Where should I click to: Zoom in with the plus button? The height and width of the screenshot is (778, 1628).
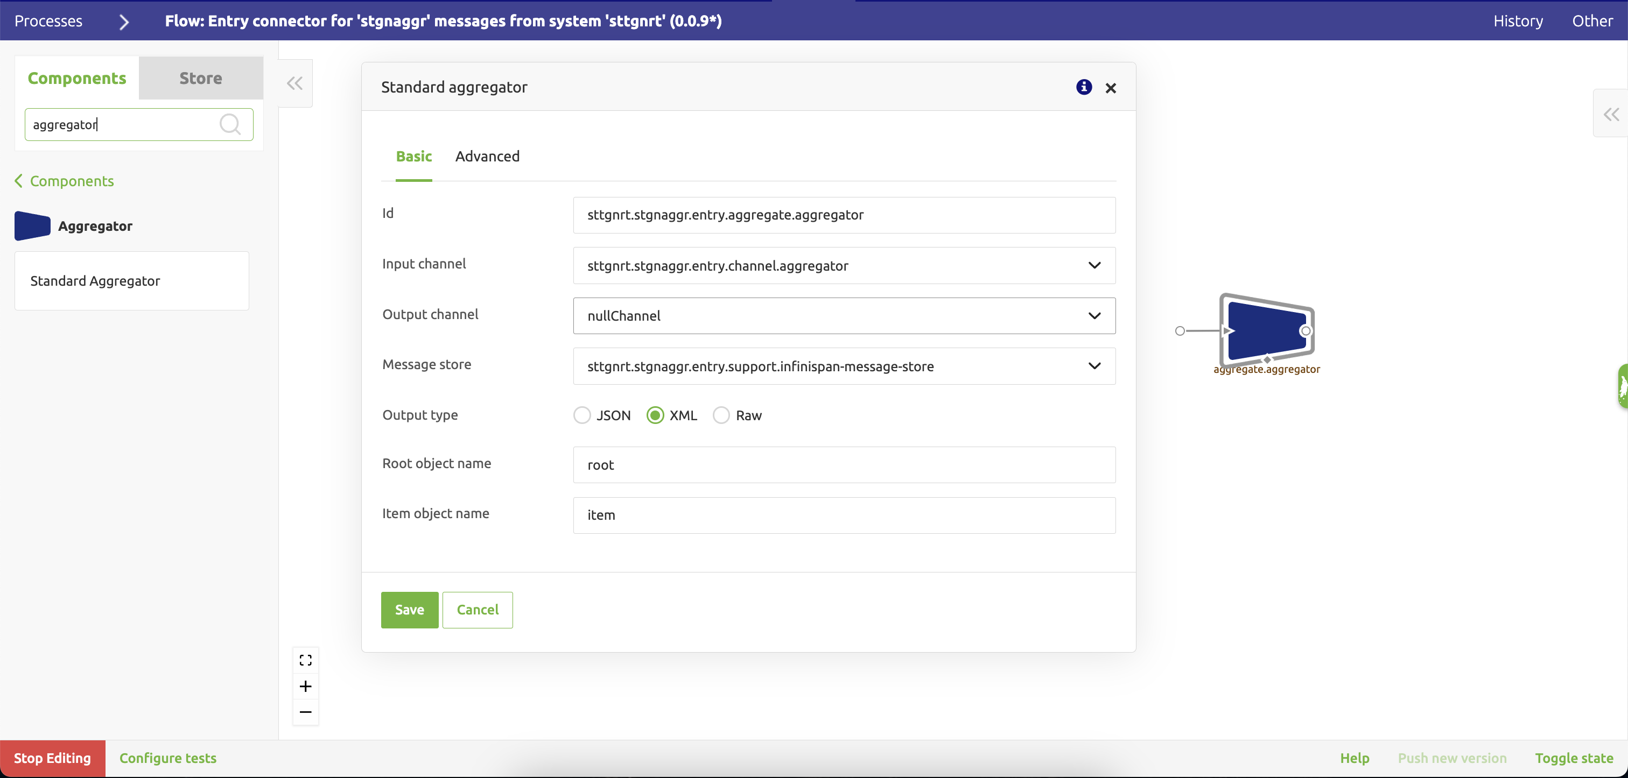[306, 687]
